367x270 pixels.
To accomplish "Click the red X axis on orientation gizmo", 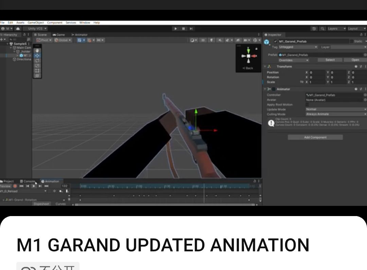I will [x=254, y=56].
